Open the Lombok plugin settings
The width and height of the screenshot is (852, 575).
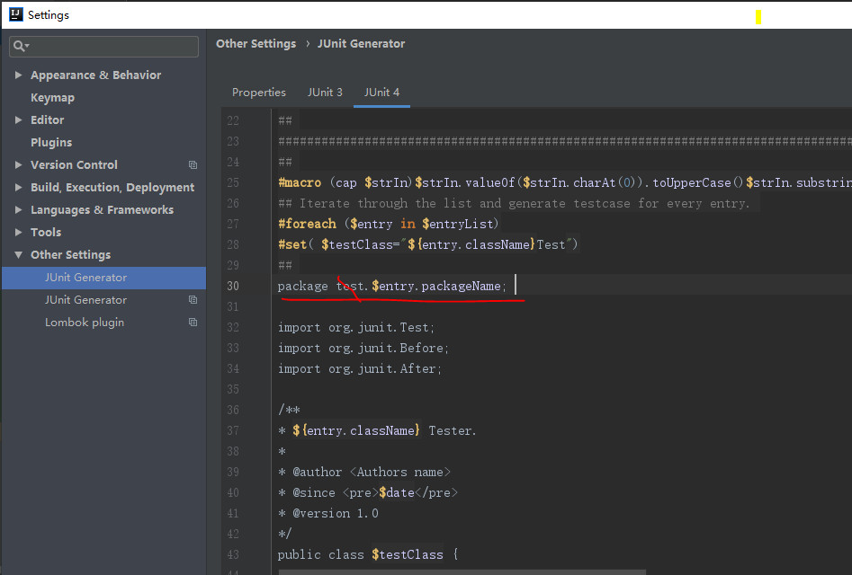[x=85, y=323]
